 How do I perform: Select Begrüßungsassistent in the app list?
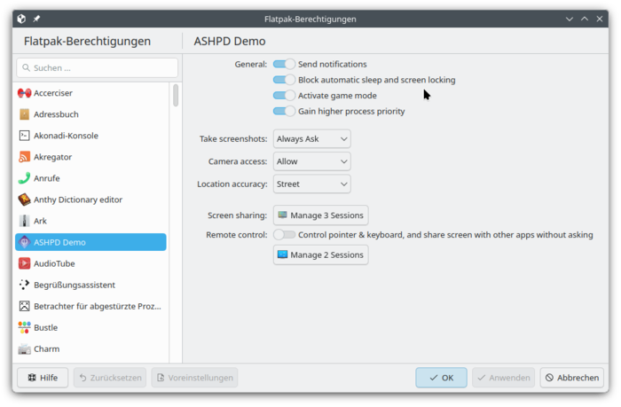pos(75,285)
